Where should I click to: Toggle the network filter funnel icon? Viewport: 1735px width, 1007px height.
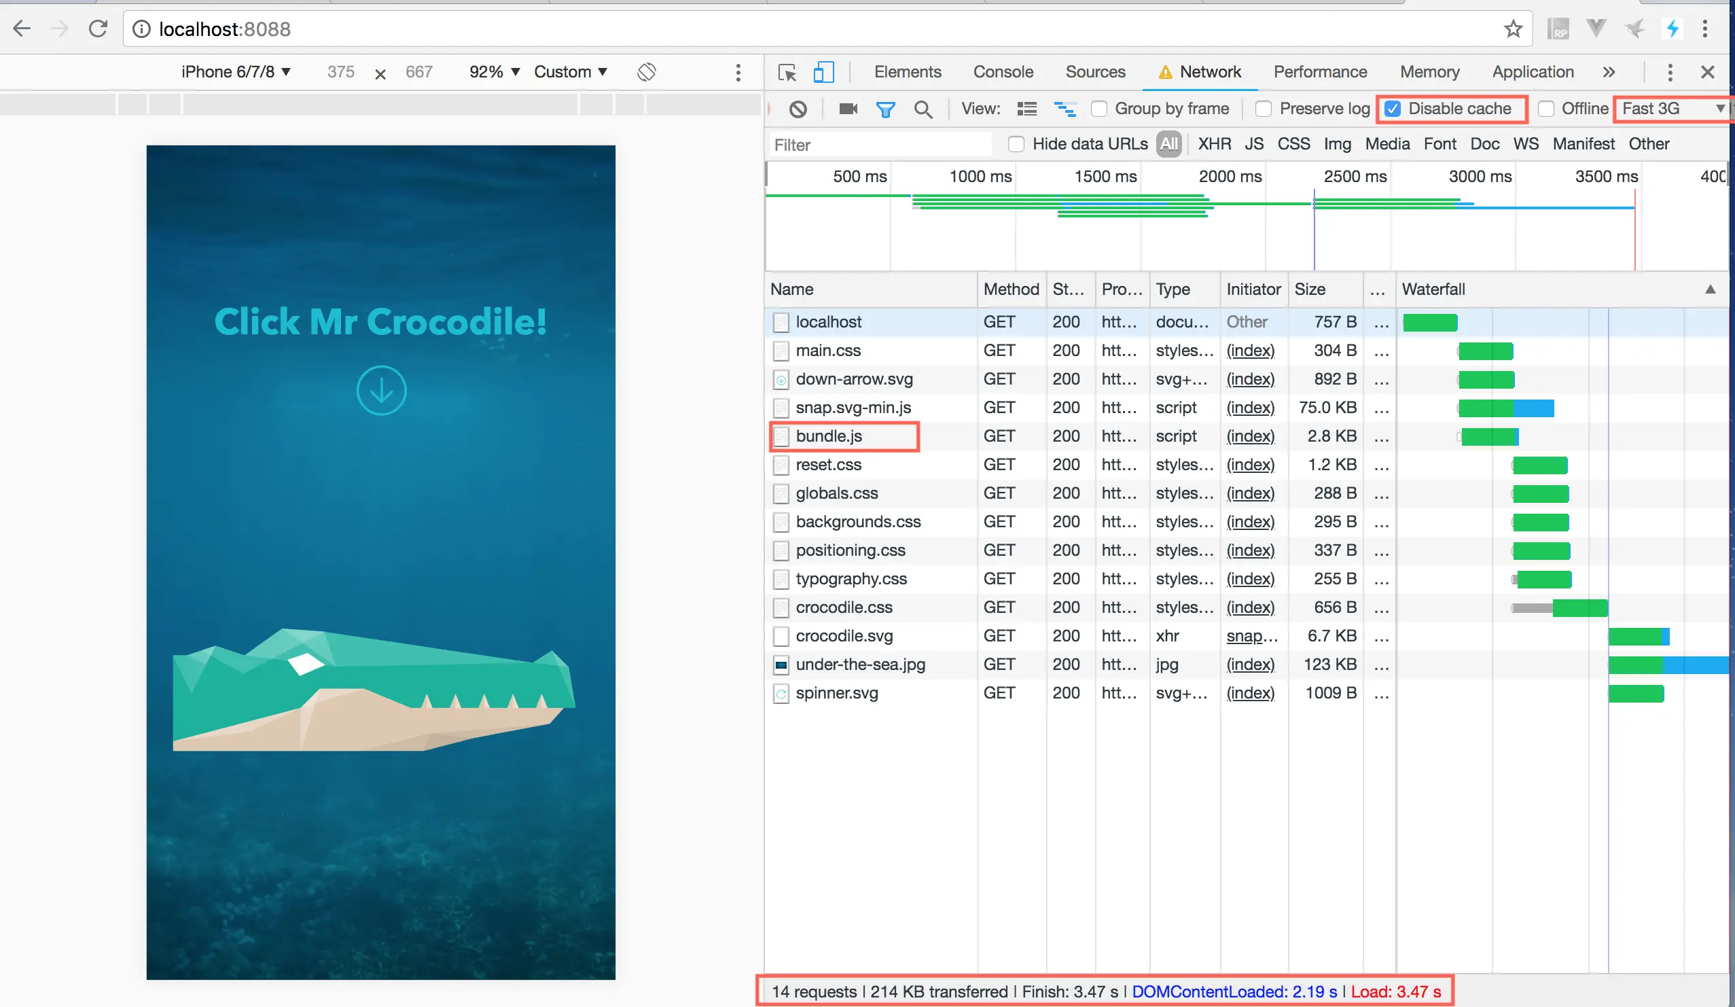point(885,109)
